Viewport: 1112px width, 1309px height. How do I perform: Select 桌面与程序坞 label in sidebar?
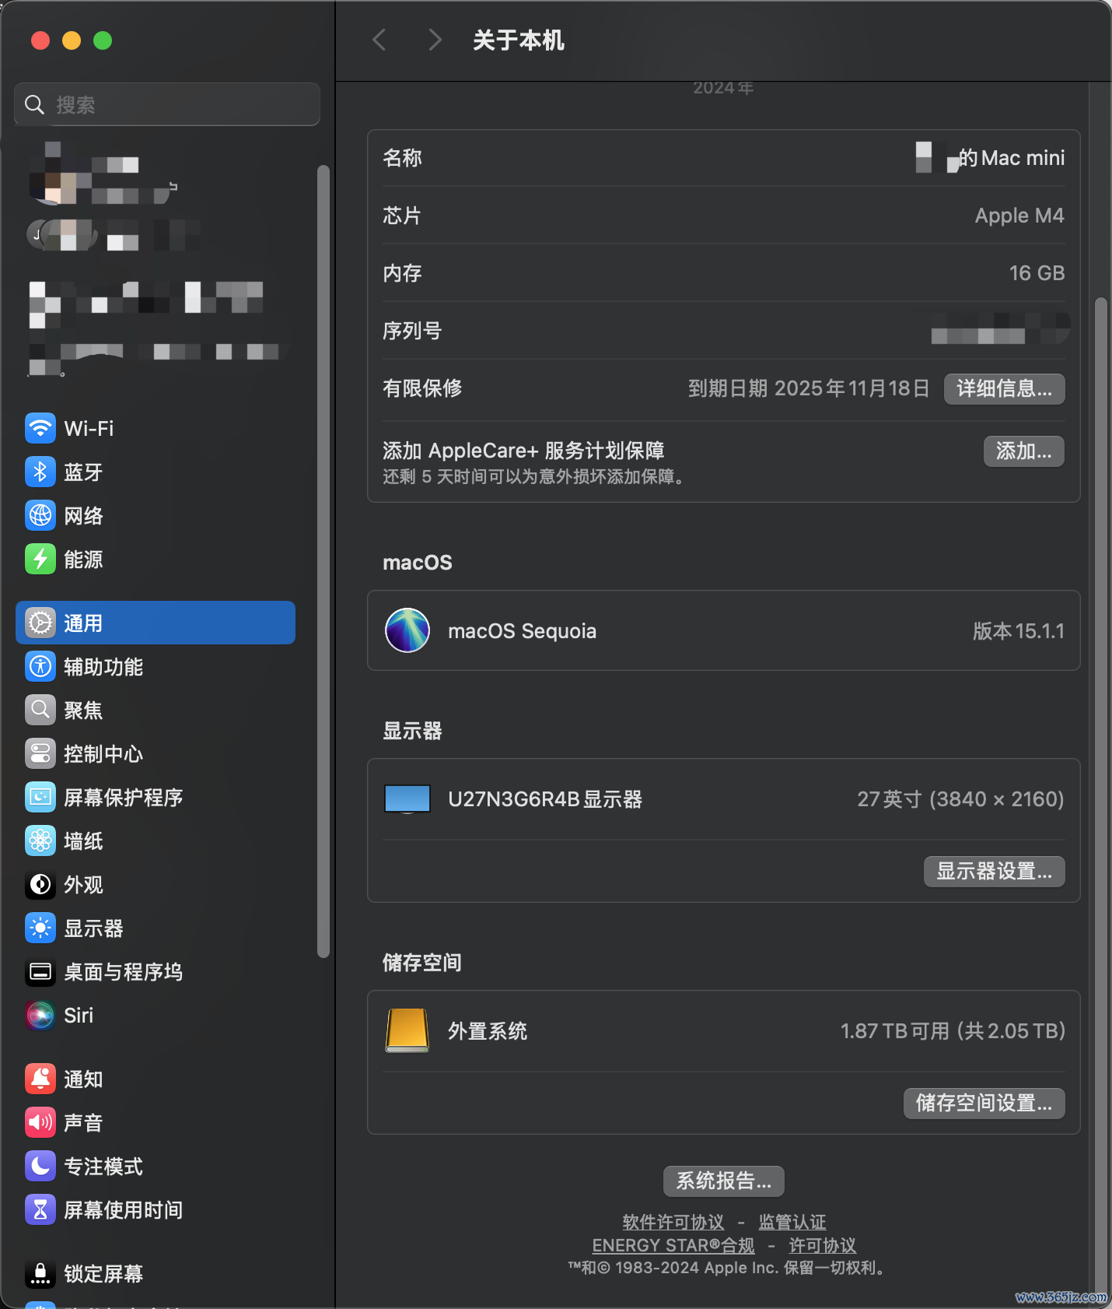point(124,972)
